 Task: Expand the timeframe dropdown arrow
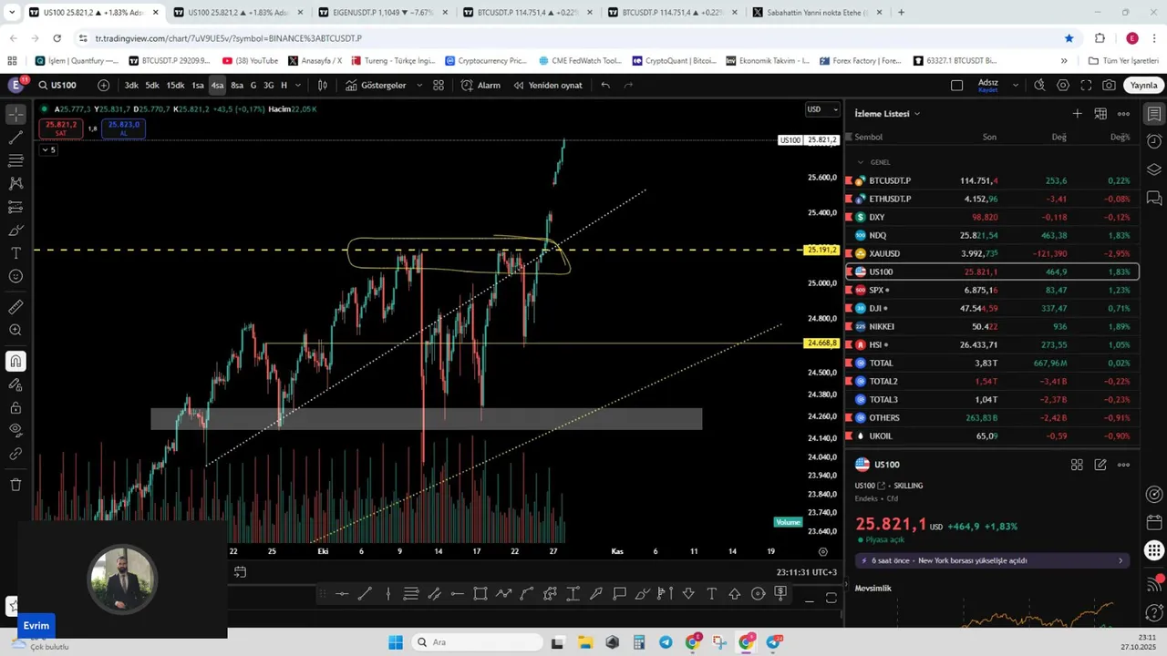(298, 85)
